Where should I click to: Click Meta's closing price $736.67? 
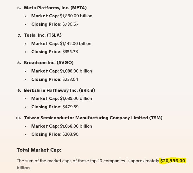point(71,24)
